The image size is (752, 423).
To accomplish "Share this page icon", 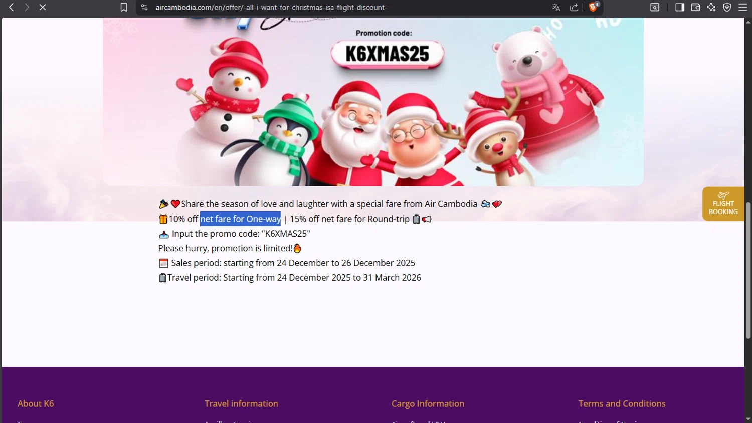I will click(x=574, y=7).
